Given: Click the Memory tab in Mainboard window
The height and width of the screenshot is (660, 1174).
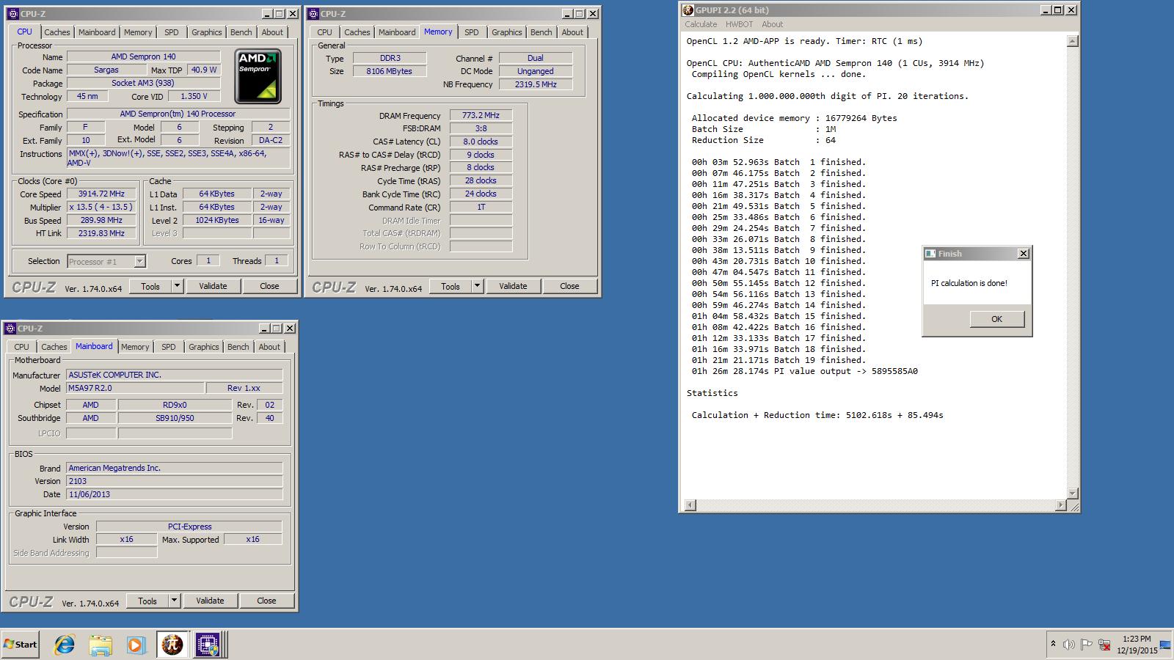Looking at the screenshot, I should tap(135, 347).
